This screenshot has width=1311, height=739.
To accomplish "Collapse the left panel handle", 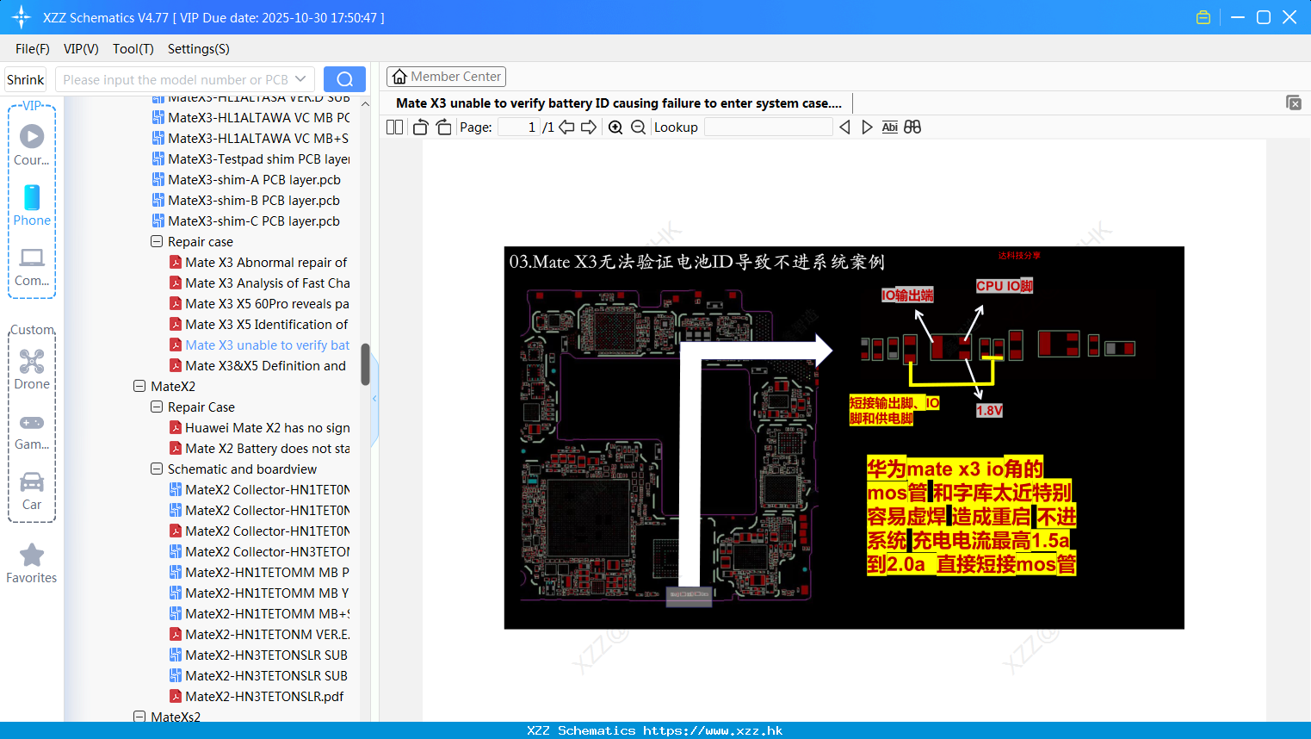I will click(374, 398).
